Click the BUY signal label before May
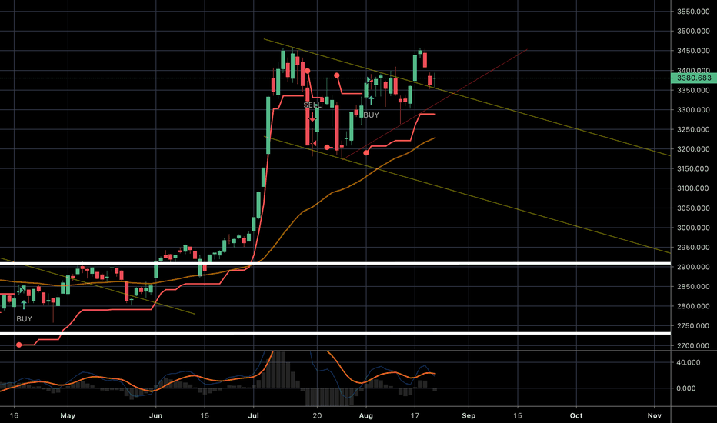Screen dimensions: 717x423 25,318
